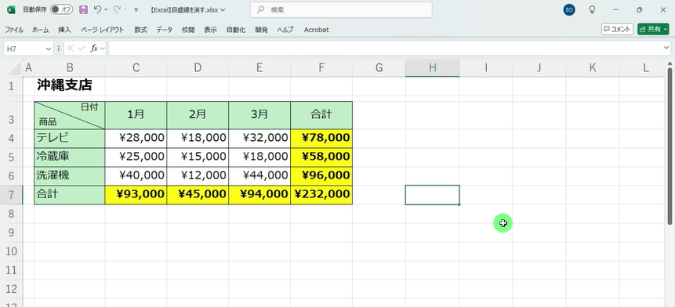Select row 10 header
Screen dimensions: 675x307
tap(11, 251)
